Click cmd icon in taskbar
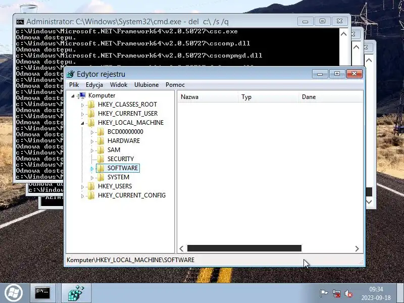Viewport: 404px width, 303px height. coord(42,293)
